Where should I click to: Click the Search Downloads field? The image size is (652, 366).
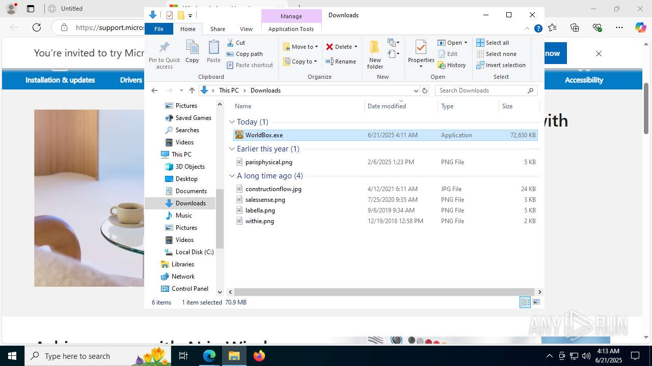point(486,90)
